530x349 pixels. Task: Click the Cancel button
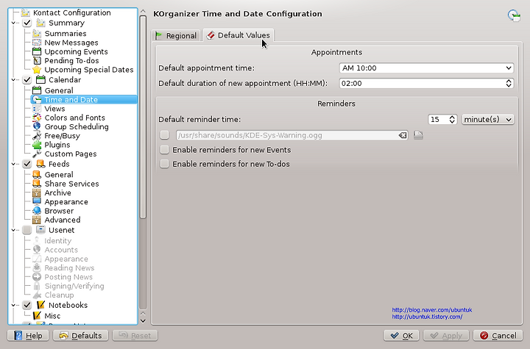pos(498,336)
